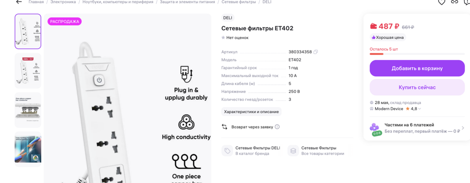
Task: Expand seller rating chevron next to 4,8
Action: coord(420,109)
